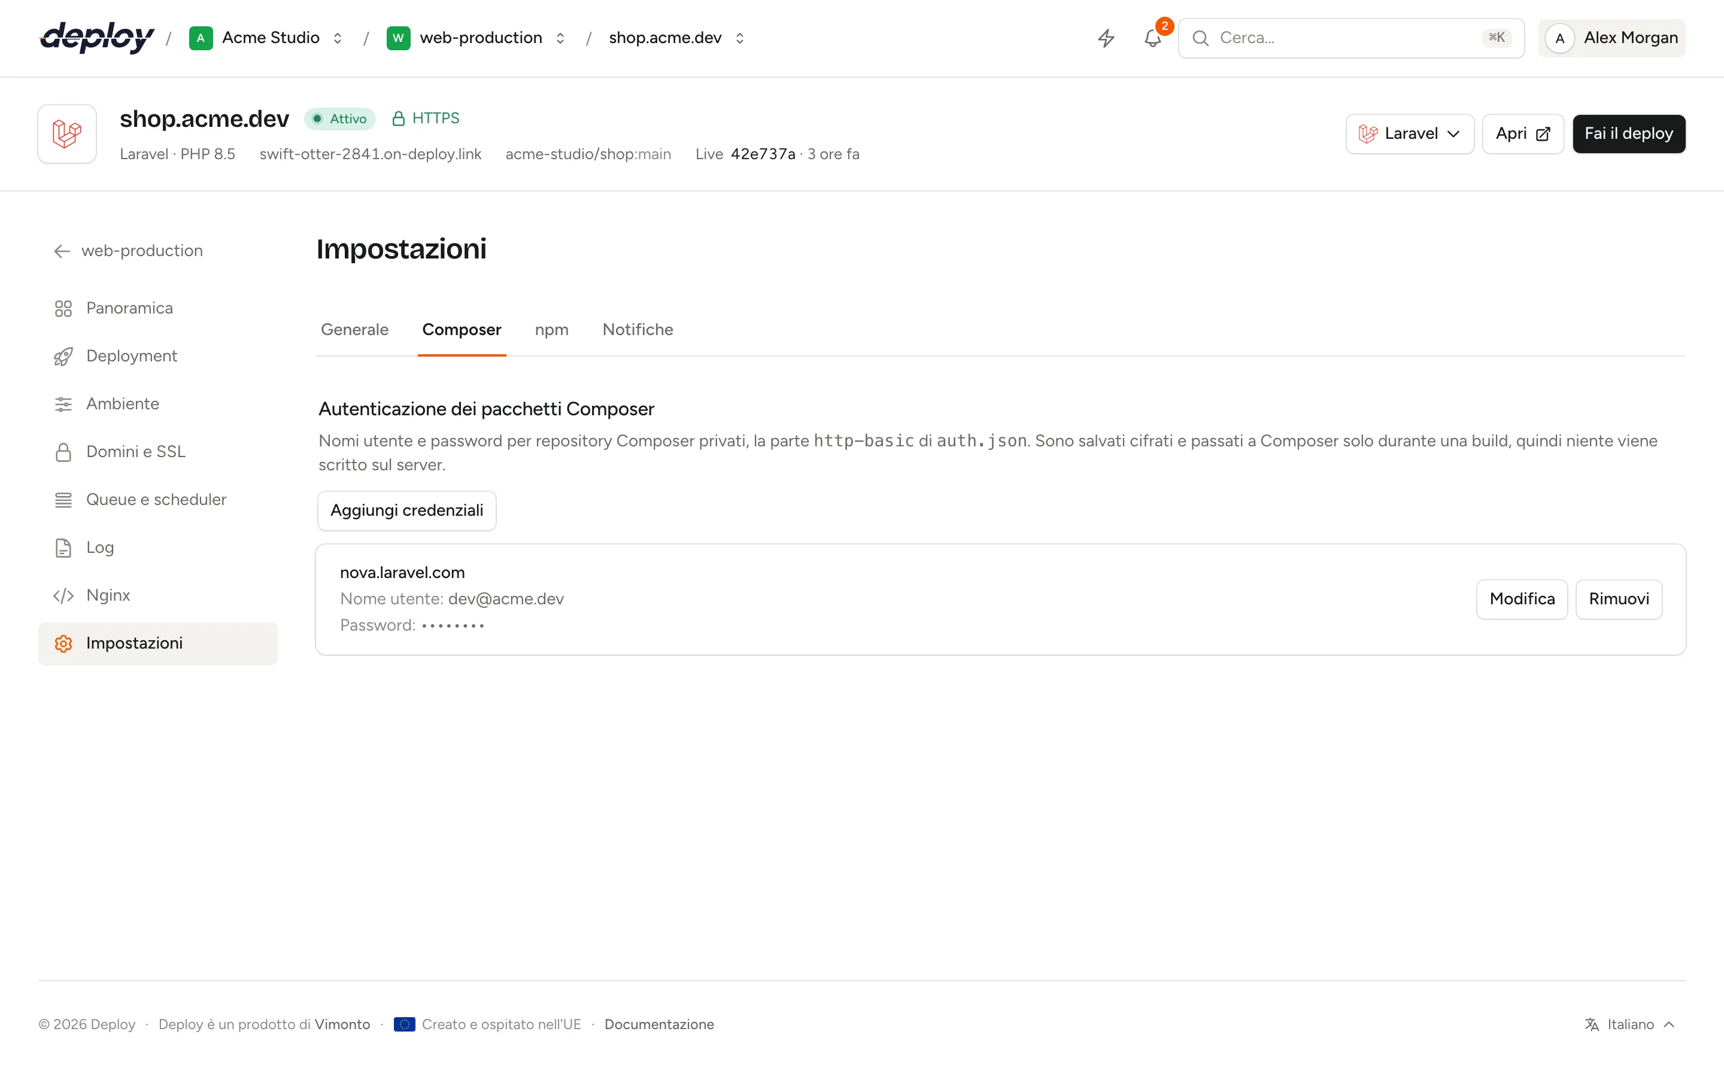The width and height of the screenshot is (1724, 1077).
Task: Click the web-production green W icon
Action: 398,38
